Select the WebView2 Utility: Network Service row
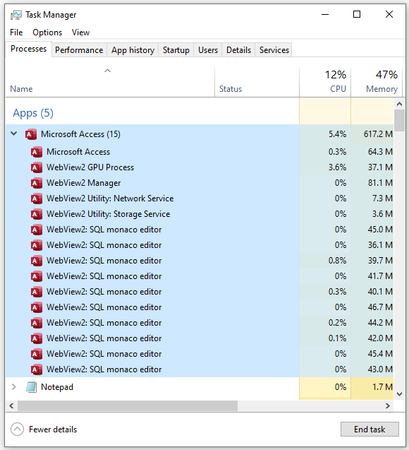This screenshot has height=450, width=409. tap(152, 199)
